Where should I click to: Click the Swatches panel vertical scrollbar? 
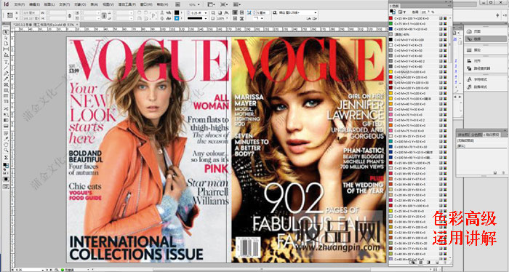pos(450,44)
